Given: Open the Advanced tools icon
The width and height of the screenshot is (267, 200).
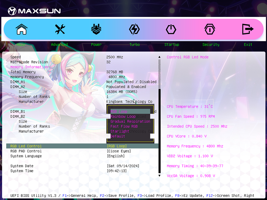Looking at the screenshot, I should pyautogui.click(x=60, y=29).
